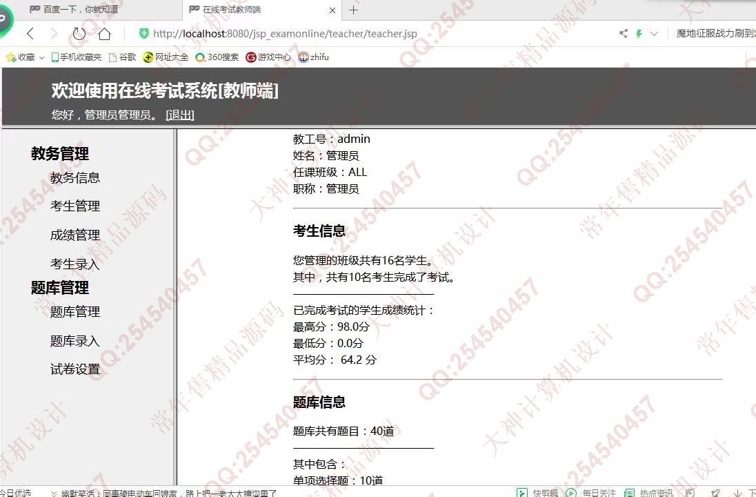Viewport: 756px width, 497px height.
Task: Open 快剪辑 in the status bar
Action: (x=537, y=493)
